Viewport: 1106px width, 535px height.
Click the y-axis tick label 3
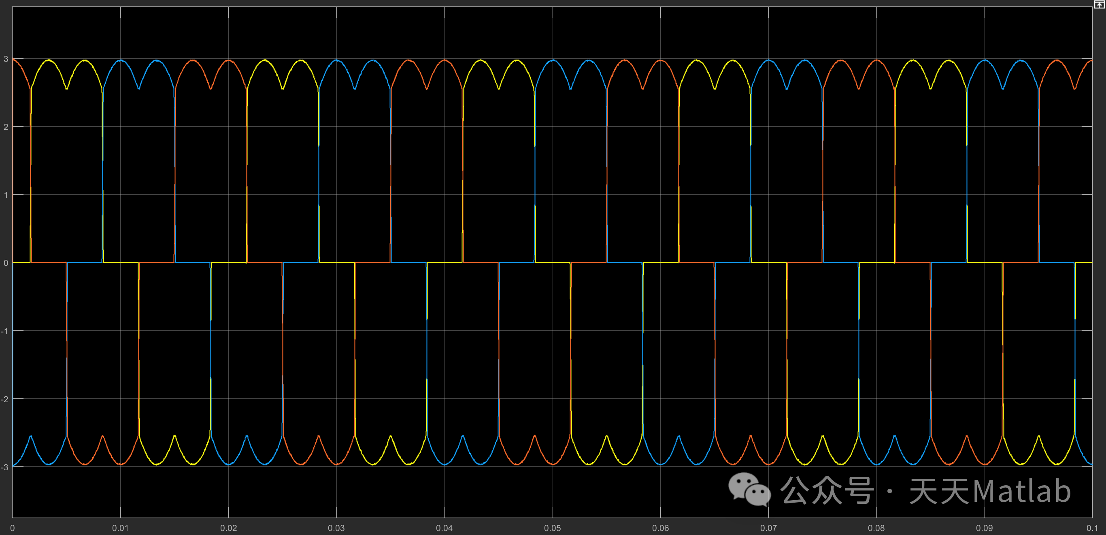(x=6, y=59)
